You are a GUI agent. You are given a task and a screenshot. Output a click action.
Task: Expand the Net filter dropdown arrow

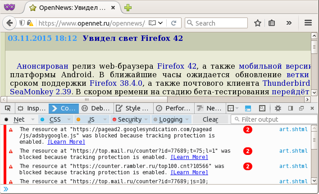click(33, 119)
